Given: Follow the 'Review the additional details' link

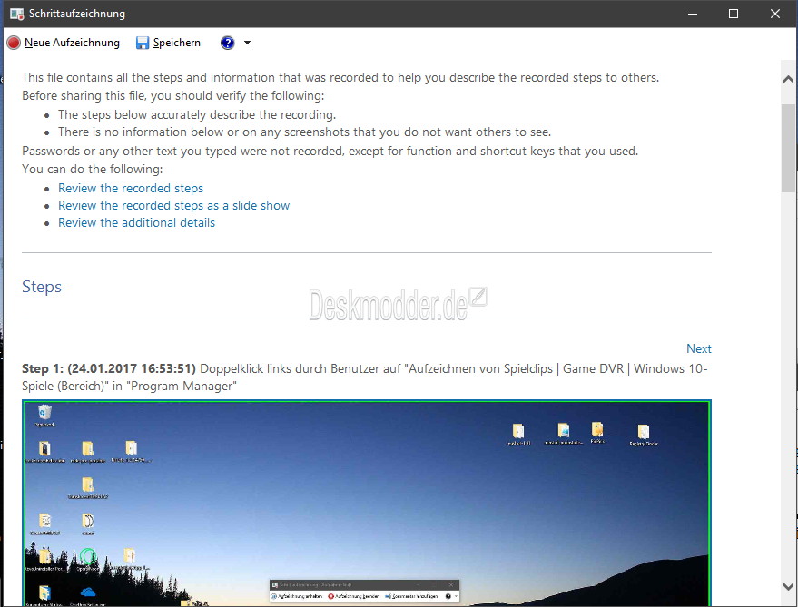Looking at the screenshot, I should pyautogui.click(x=136, y=222).
